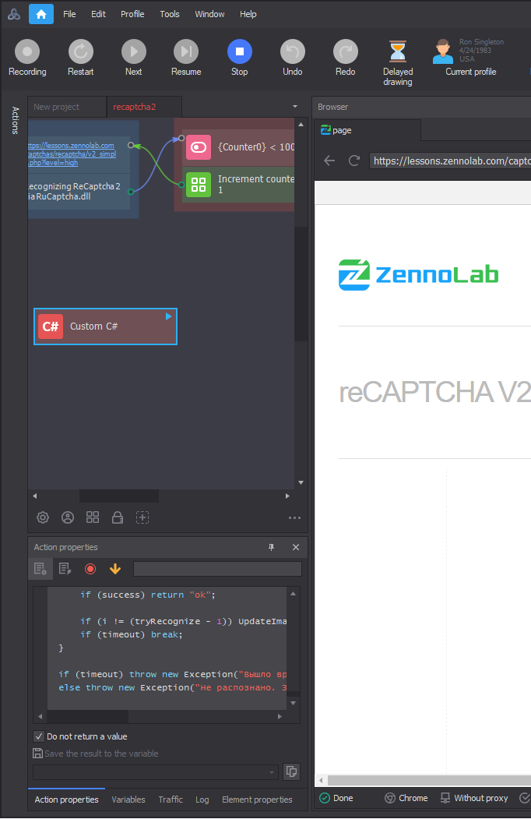Open the lessons.zennolab.com link in the canvas block

coord(72,154)
